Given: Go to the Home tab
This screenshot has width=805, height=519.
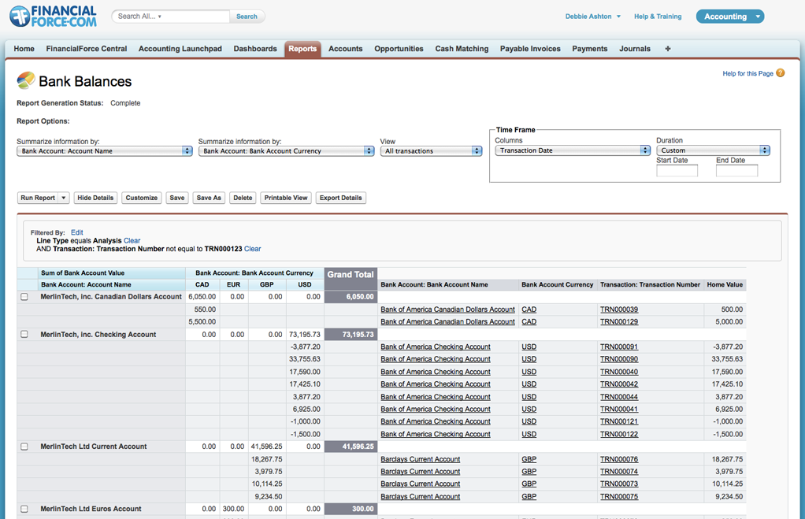Looking at the screenshot, I should coord(24,49).
